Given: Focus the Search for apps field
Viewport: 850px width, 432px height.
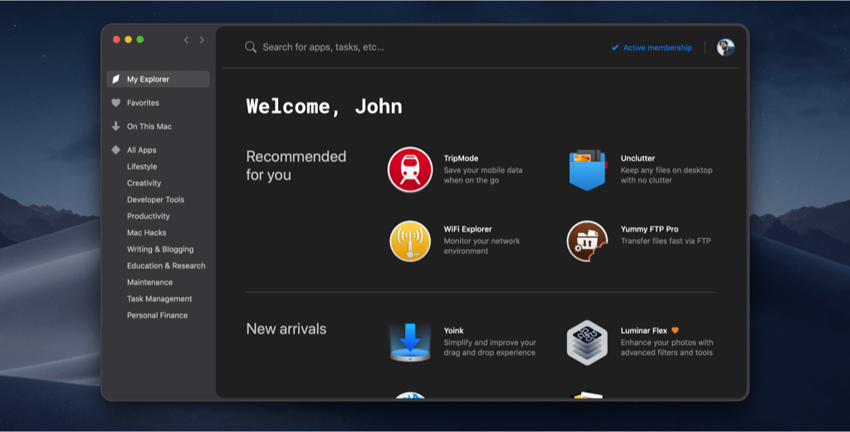Looking at the screenshot, I should click(323, 47).
